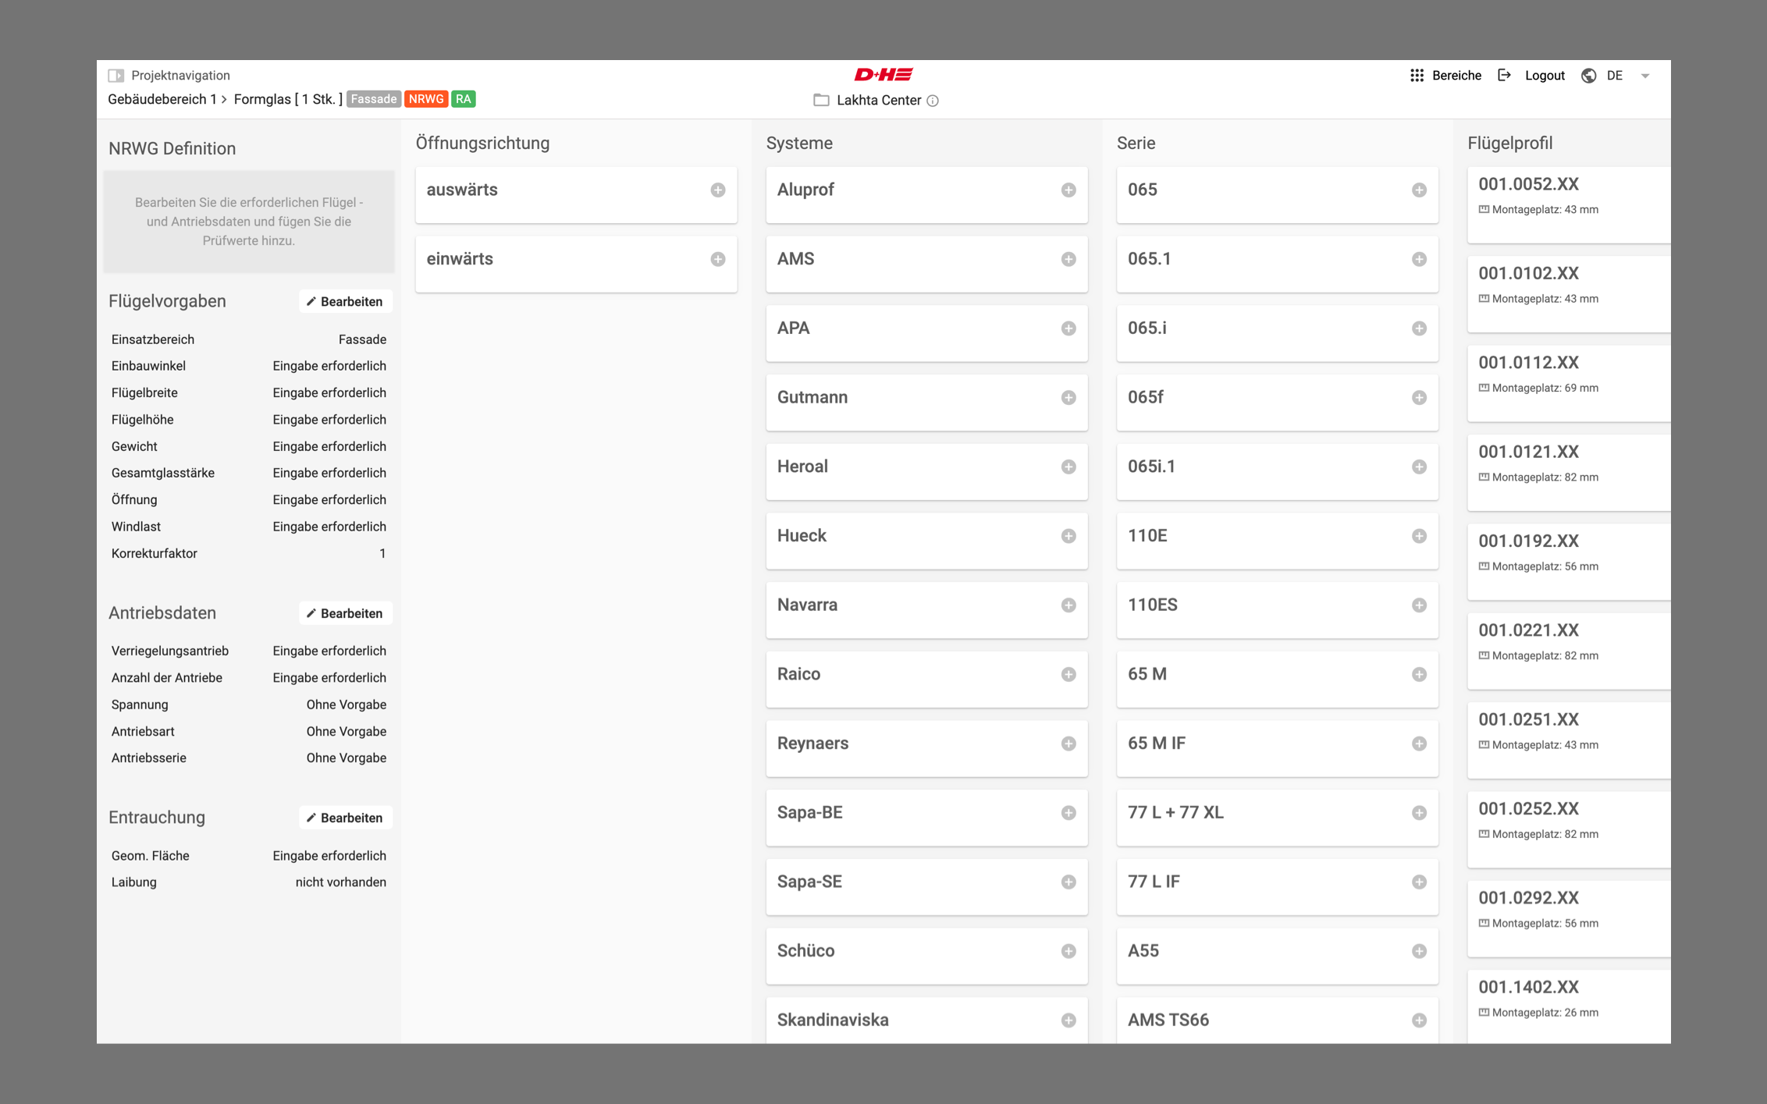Click the globe language icon
Image resolution: width=1767 pixels, height=1104 pixels.
coord(1588,76)
